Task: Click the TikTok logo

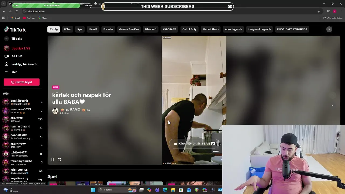Action: [x=15, y=29]
